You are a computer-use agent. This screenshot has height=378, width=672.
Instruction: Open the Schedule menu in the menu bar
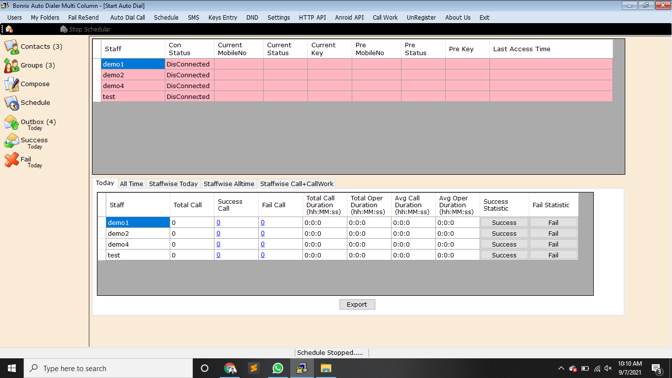[x=166, y=17]
